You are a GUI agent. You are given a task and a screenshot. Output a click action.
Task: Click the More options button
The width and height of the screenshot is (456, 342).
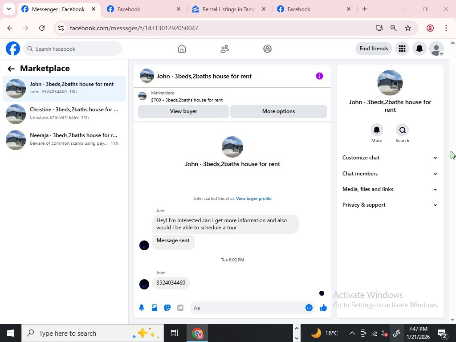tap(278, 111)
